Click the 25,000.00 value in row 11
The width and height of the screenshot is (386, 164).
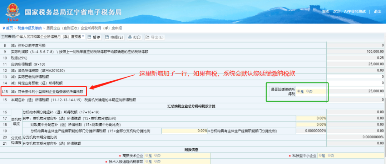tap(376, 64)
